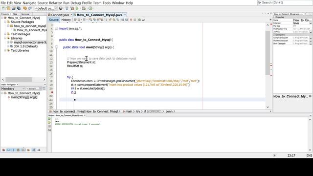Toggle Show Fields filter in Navigator

click(x=8, y=150)
